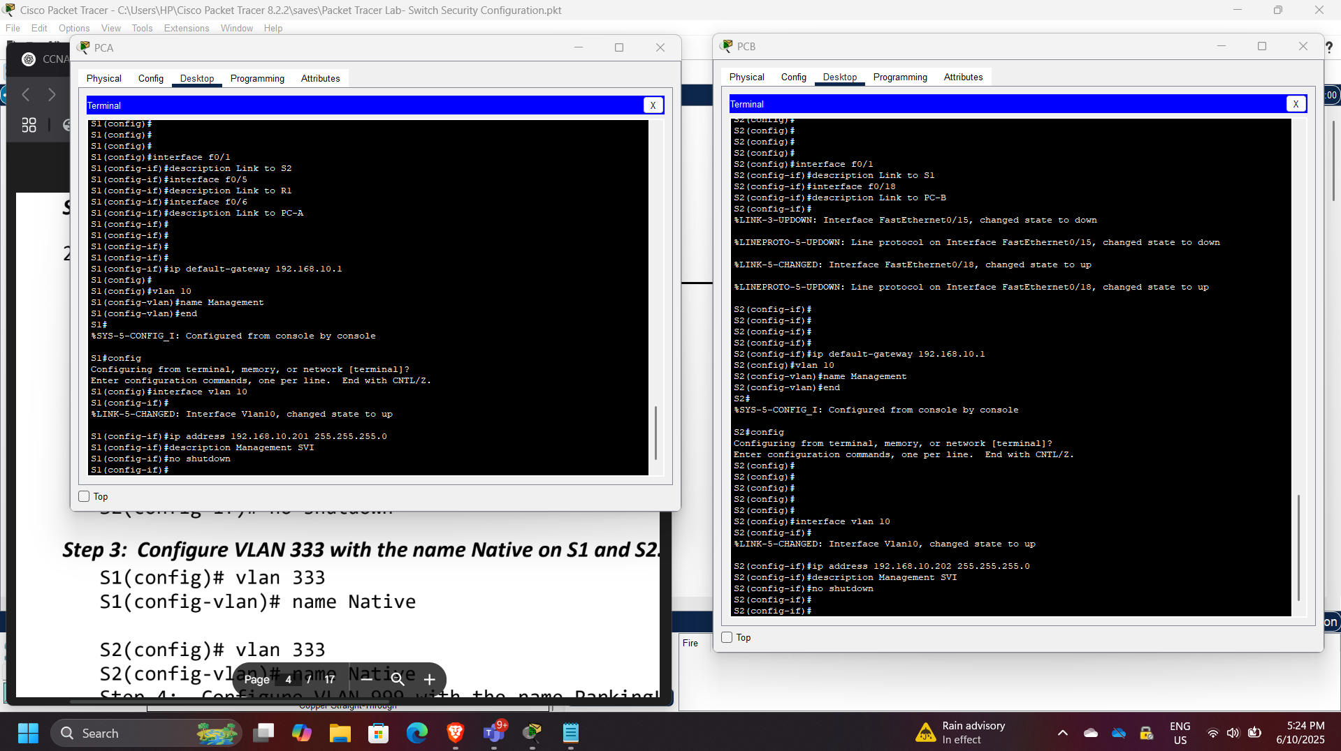Click the zoom magnifier in the PDF overlay
The image size is (1341, 751).
tap(398, 679)
